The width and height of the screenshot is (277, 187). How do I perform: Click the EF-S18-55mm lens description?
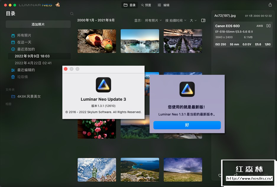[234, 32]
